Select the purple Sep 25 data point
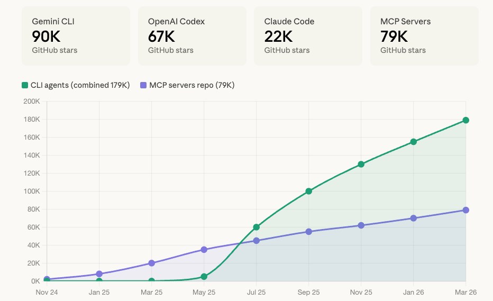This screenshot has height=301, width=493. [309, 232]
